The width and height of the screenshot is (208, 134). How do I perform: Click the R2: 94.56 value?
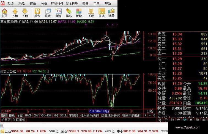pos(39,71)
